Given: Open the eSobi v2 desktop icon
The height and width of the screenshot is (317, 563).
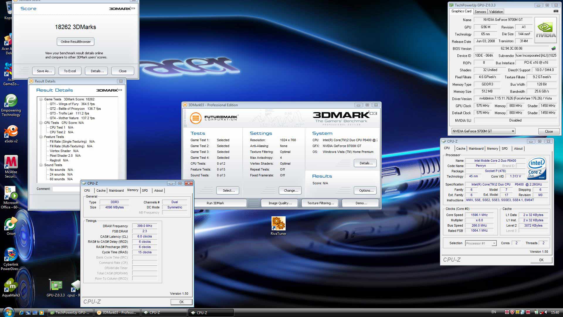Looking at the screenshot, I should 11,134.
